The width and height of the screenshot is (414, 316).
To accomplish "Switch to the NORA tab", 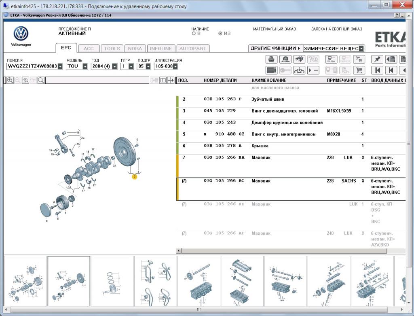I will 135,49.
